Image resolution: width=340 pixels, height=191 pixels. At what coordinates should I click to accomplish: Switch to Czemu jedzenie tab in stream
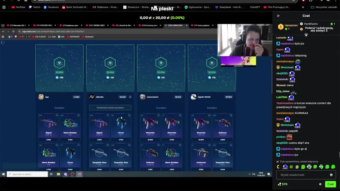pyautogui.click(x=202, y=25)
